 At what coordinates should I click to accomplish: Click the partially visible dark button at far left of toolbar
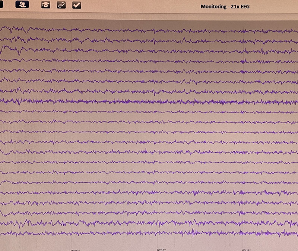pyautogui.click(x=1, y=5)
